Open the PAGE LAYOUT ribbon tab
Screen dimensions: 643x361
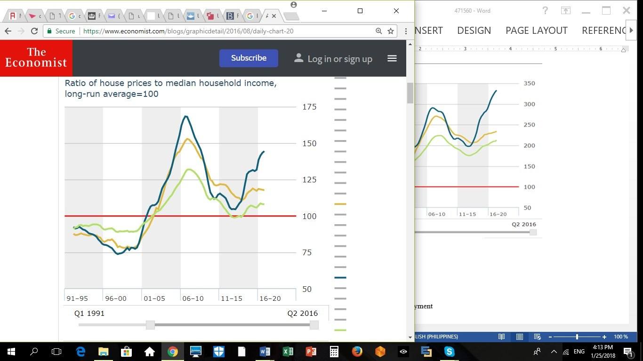point(536,31)
